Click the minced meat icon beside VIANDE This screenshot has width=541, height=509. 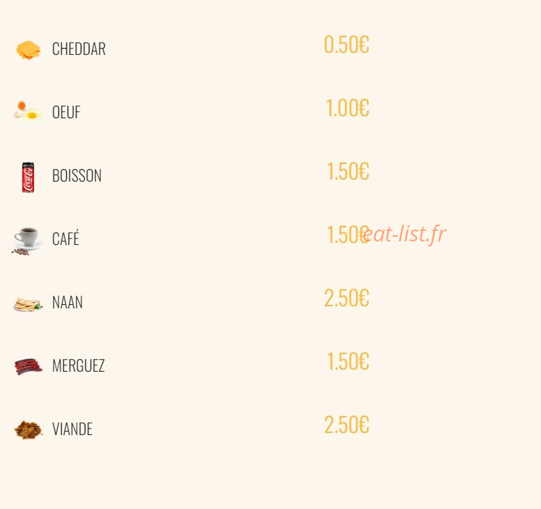click(x=28, y=430)
